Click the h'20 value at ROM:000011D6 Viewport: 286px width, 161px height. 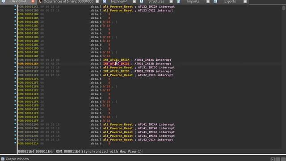coord(107,22)
